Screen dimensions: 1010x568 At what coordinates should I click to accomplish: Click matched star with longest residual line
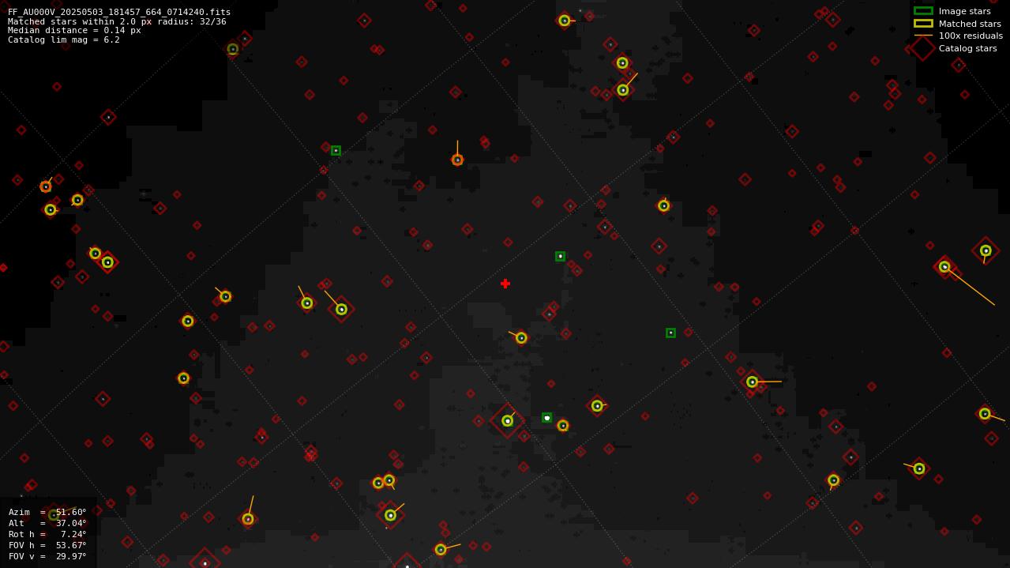(944, 267)
